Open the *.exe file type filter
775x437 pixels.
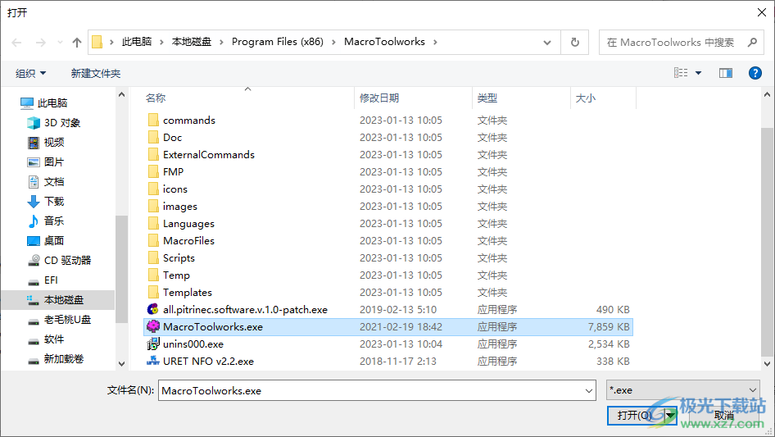point(683,390)
